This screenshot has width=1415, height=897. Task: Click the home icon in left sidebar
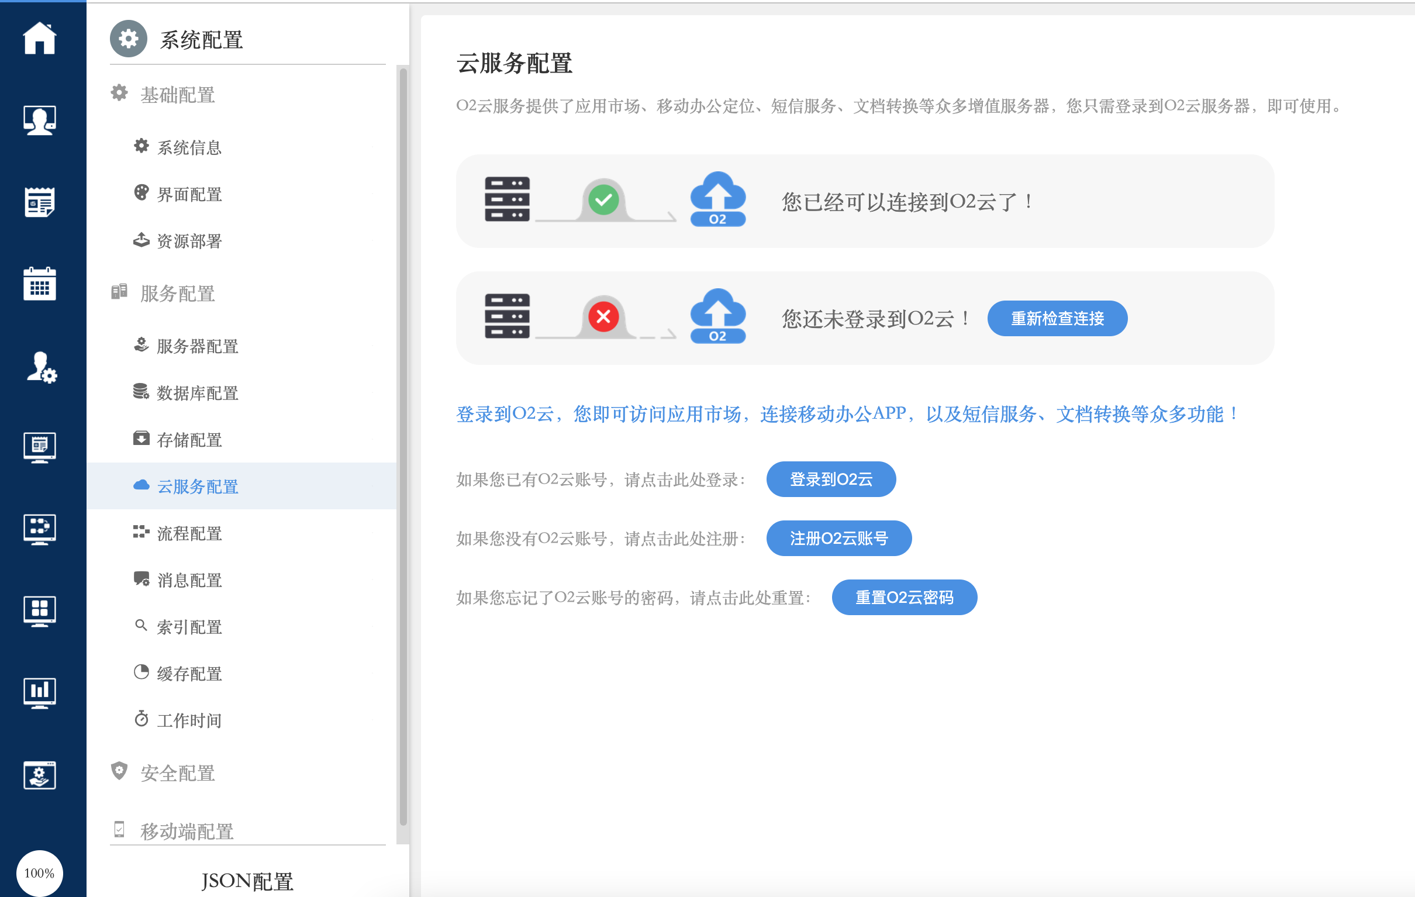pyautogui.click(x=39, y=38)
